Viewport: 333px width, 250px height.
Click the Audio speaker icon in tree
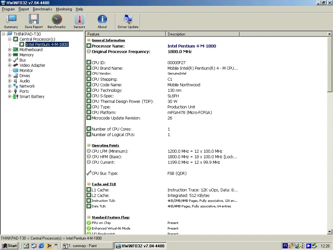pyautogui.click(x=16, y=81)
